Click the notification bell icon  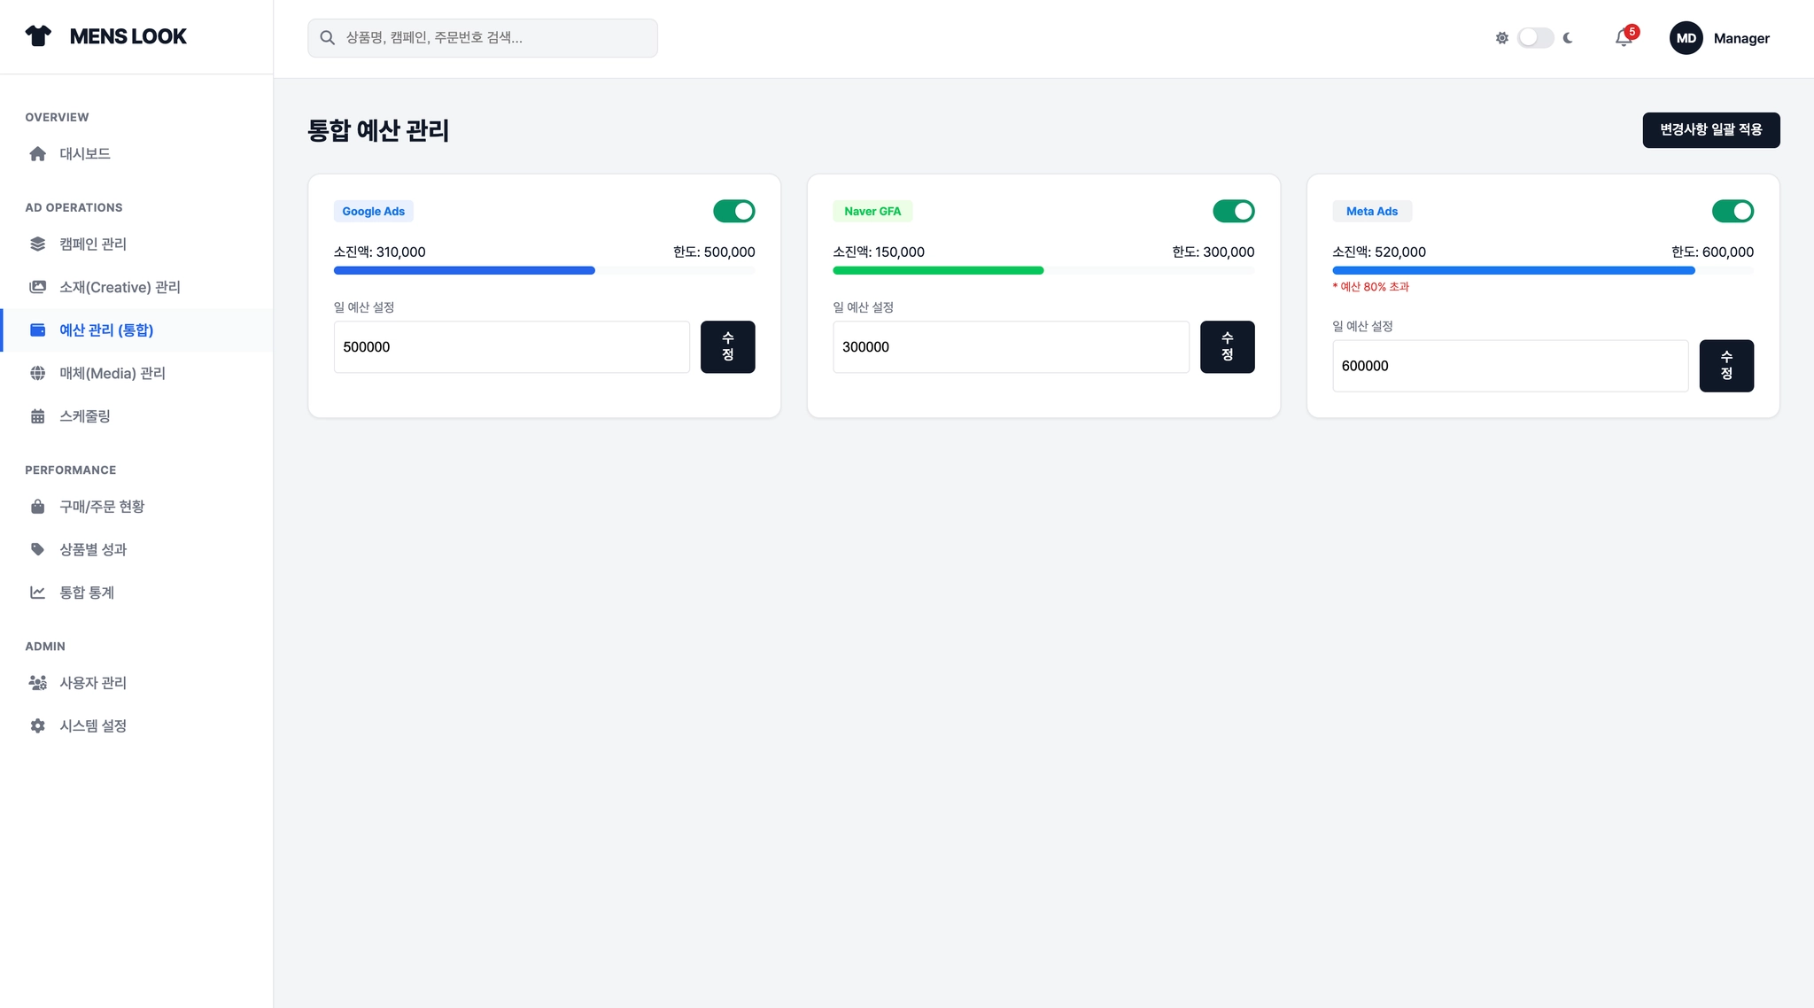[x=1624, y=38]
